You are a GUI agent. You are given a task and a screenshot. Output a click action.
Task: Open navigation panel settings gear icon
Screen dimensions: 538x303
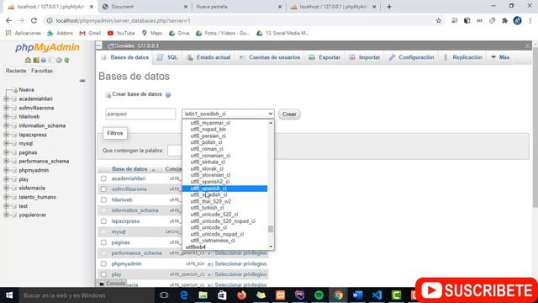pos(59,60)
